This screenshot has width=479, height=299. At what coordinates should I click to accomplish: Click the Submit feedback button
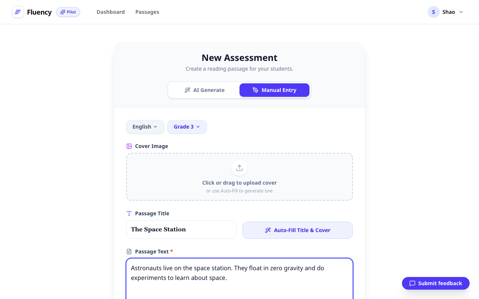[x=435, y=283]
